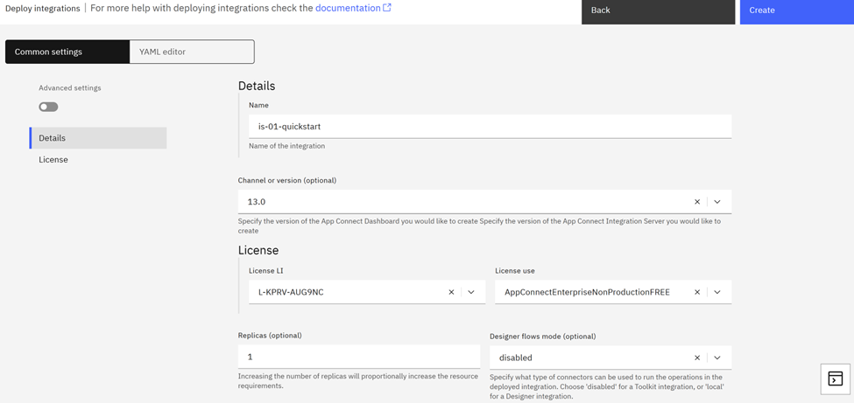Clear the License use selection
854x403 pixels.
697,292
